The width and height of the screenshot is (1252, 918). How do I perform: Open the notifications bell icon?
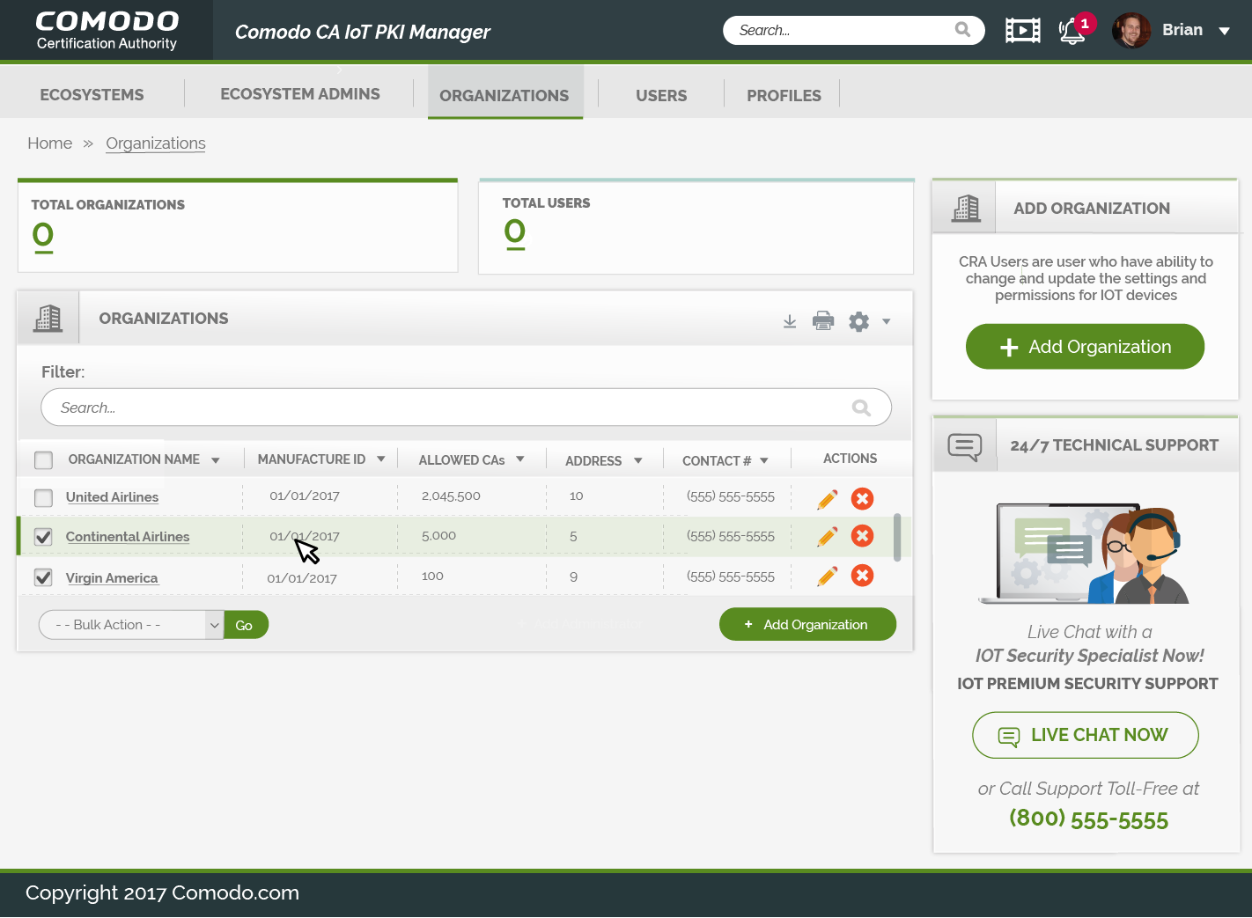1072,31
